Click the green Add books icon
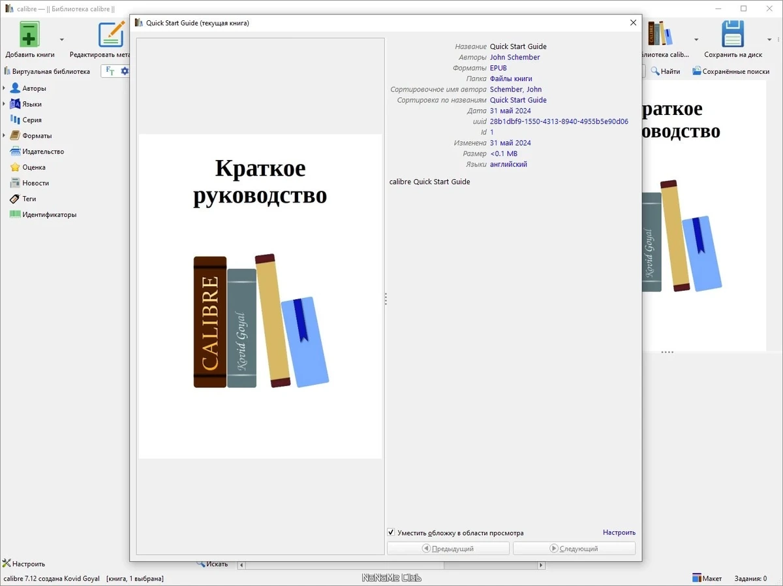The image size is (783, 586). click(29, 34)
